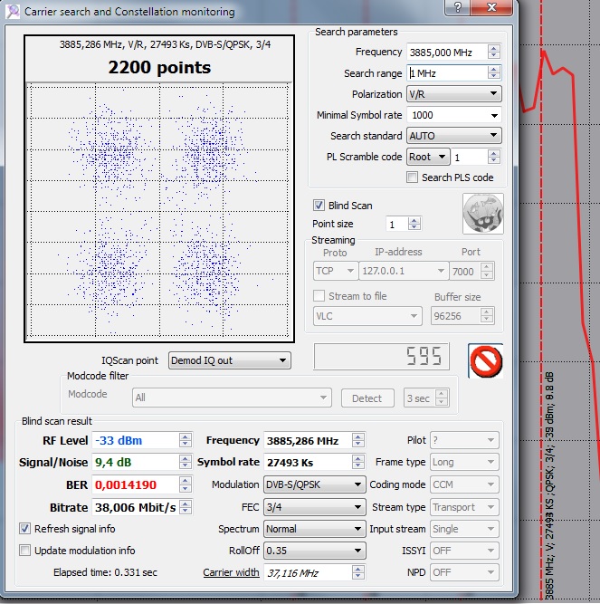
Task: Enable Search PLS code checkbox
Action: pos(412,177)
